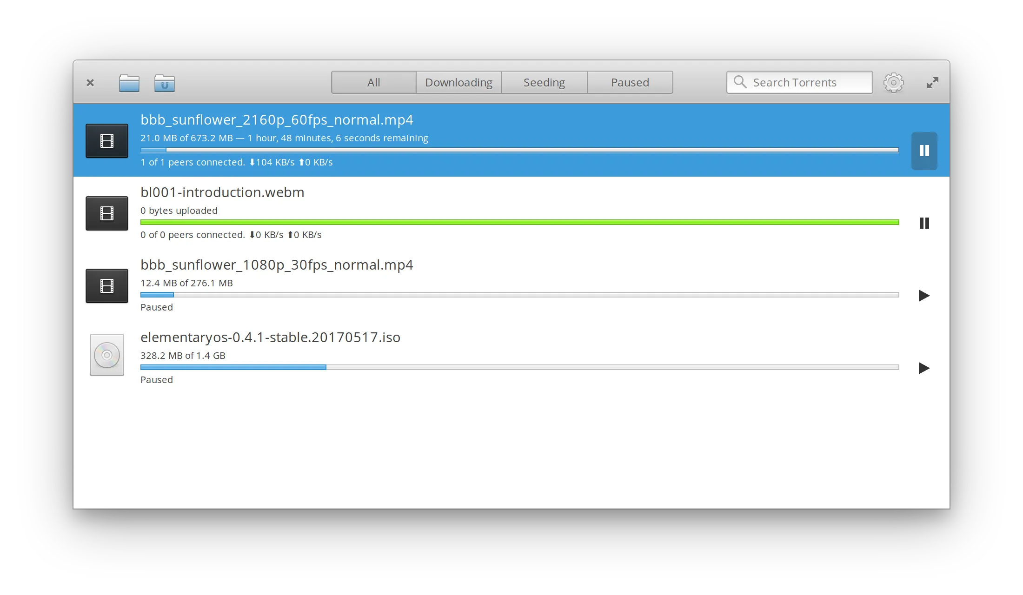Click the Search Torrents field

(x=800, y=82)
